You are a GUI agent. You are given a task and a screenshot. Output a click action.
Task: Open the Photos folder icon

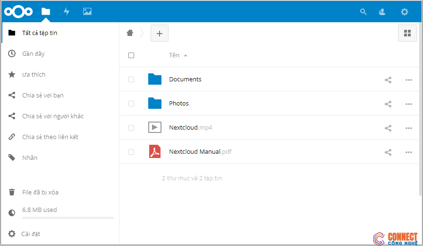(x=155, y=103)
